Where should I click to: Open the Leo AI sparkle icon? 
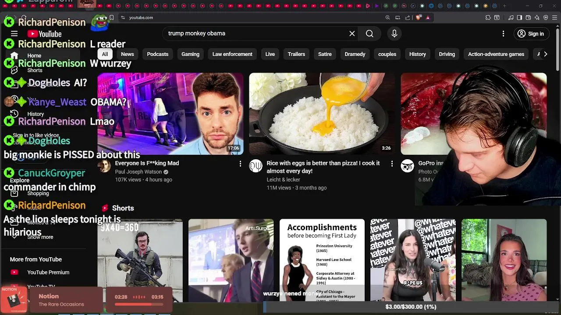click(x=537, y=17)
